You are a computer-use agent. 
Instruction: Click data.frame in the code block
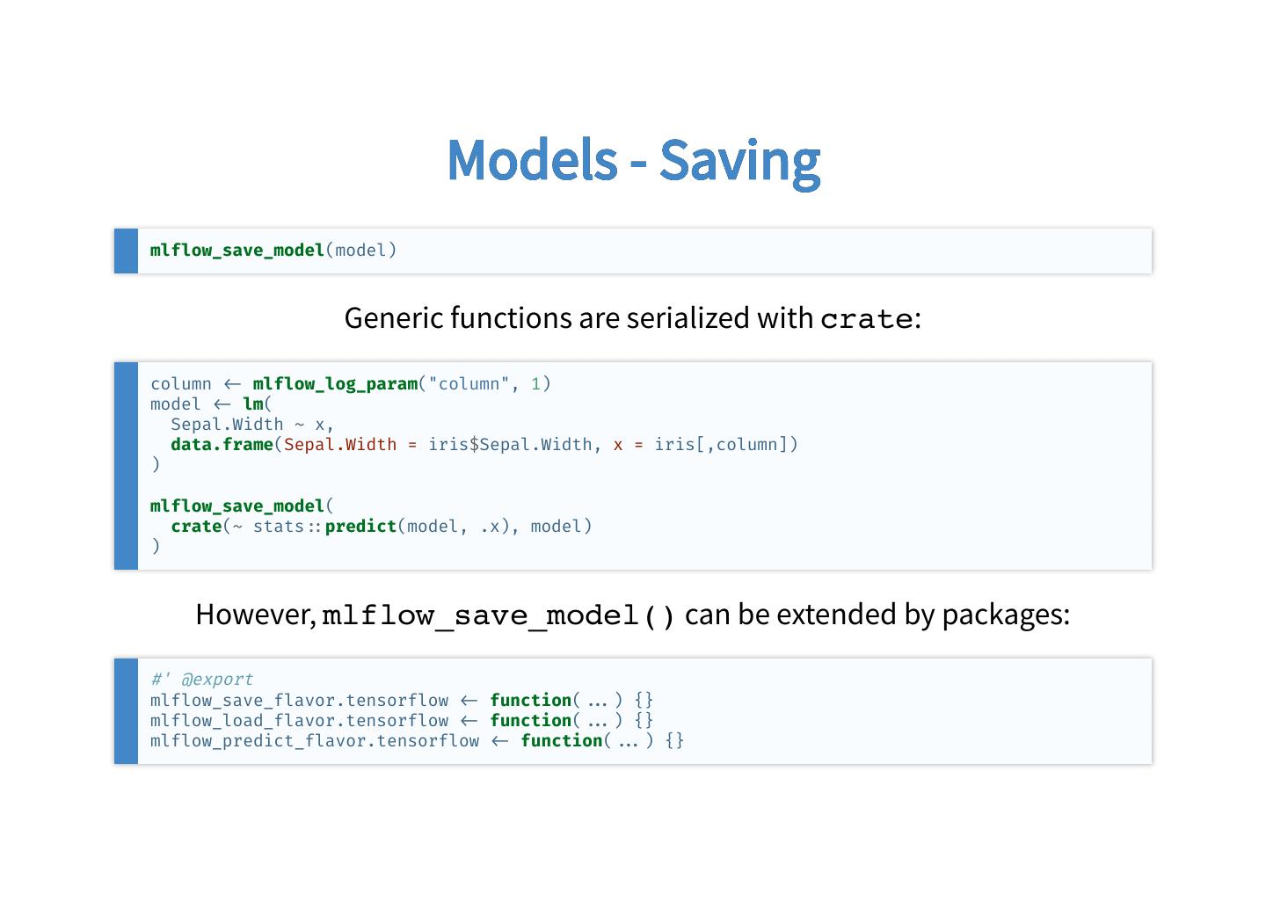(x=222, y=445)
